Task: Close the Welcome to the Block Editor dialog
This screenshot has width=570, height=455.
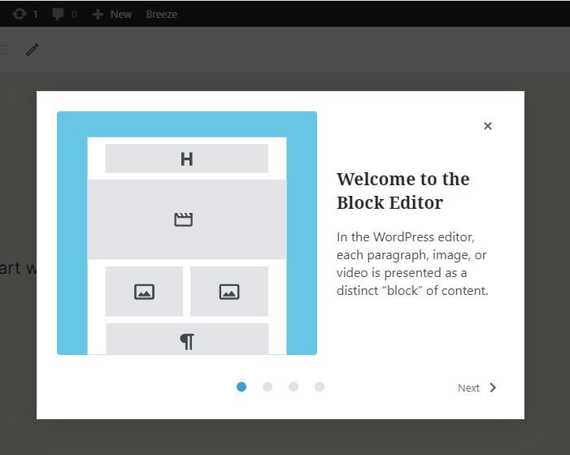Action: [x=488, y=126]
